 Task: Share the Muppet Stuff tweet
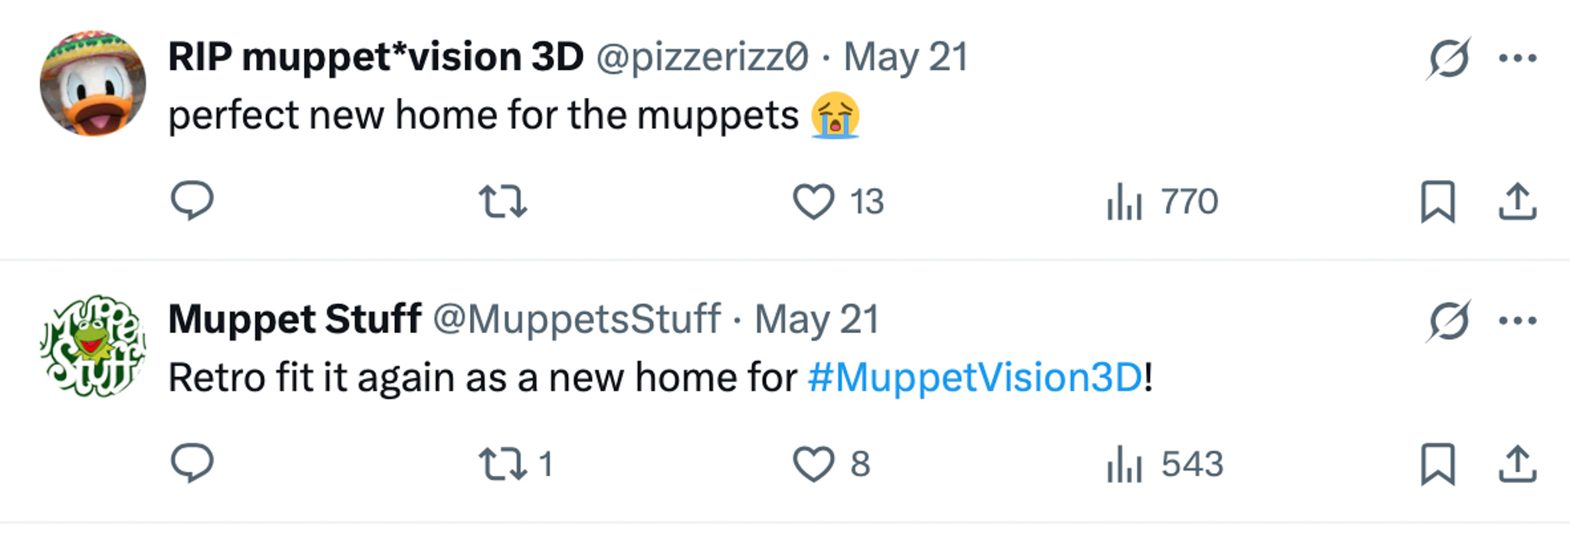pyautogui.click(x=1517, y=465)
